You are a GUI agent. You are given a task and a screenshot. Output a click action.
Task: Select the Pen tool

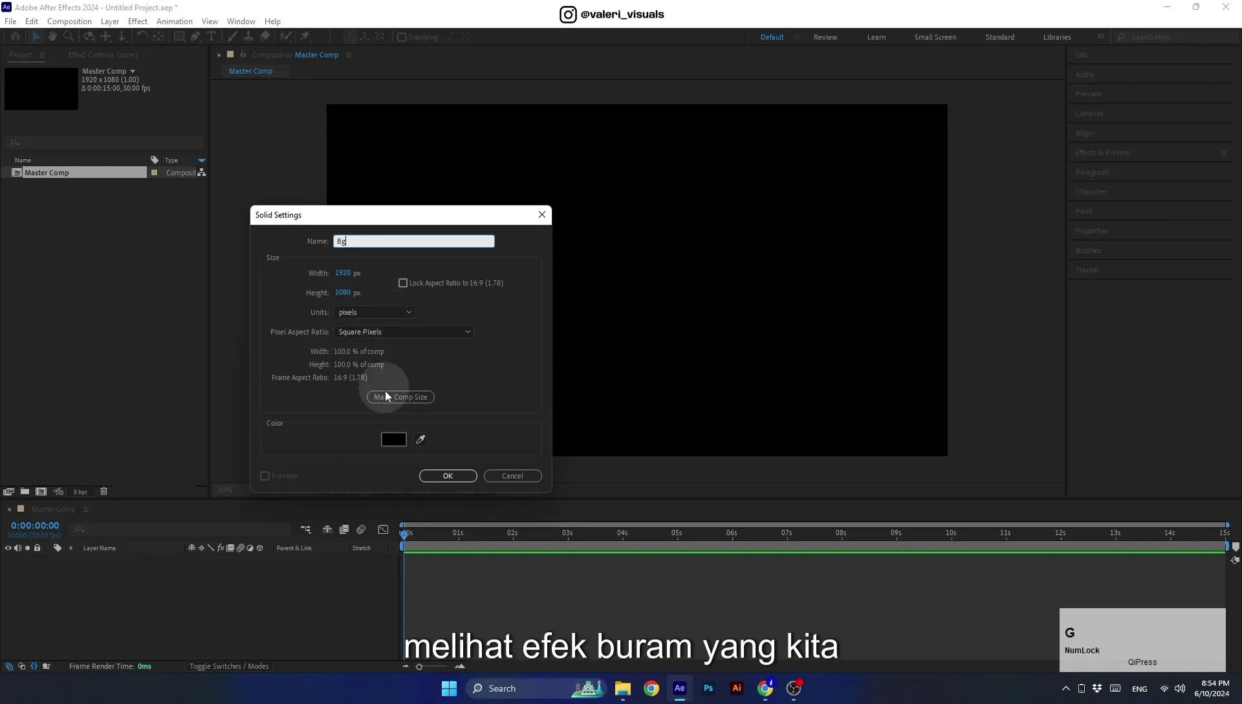coord(195,37)
